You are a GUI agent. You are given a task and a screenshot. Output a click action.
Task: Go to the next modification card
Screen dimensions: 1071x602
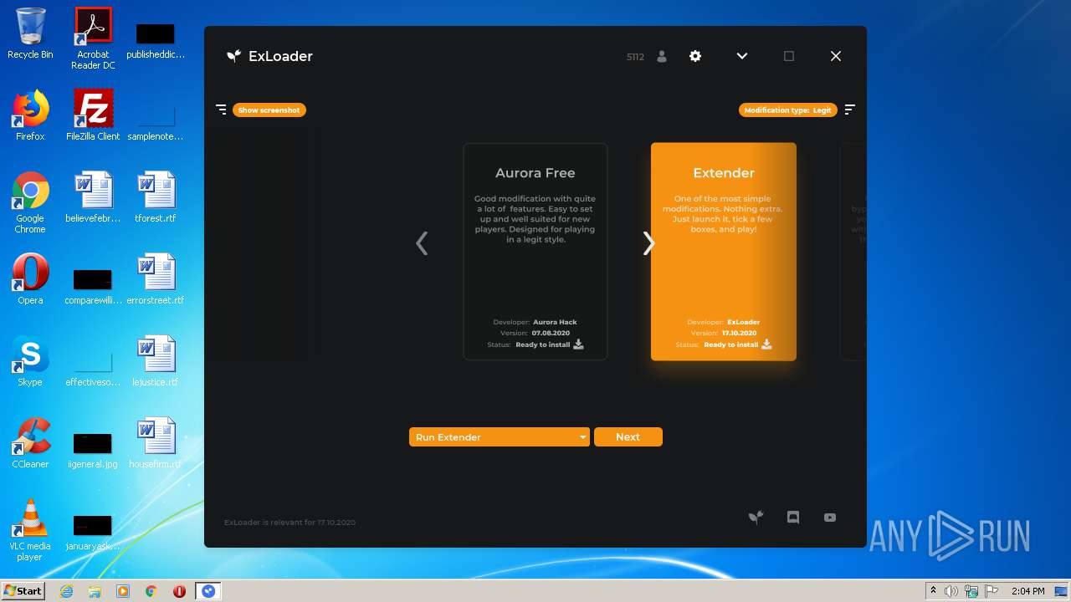[x=648, y=243]
